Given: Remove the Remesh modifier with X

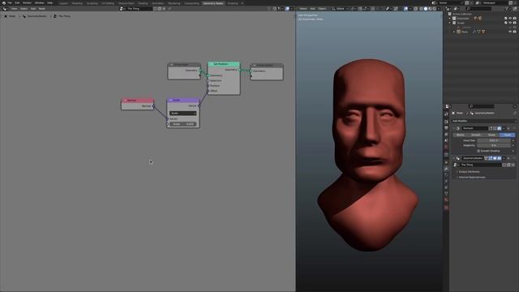Looking at the screenshot, I should 508,128.
